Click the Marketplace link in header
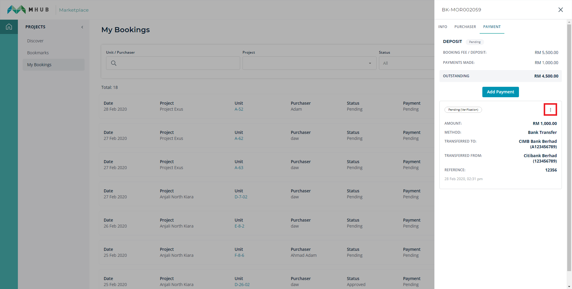Viewport: 572px width, 289px height. point(74,10)
